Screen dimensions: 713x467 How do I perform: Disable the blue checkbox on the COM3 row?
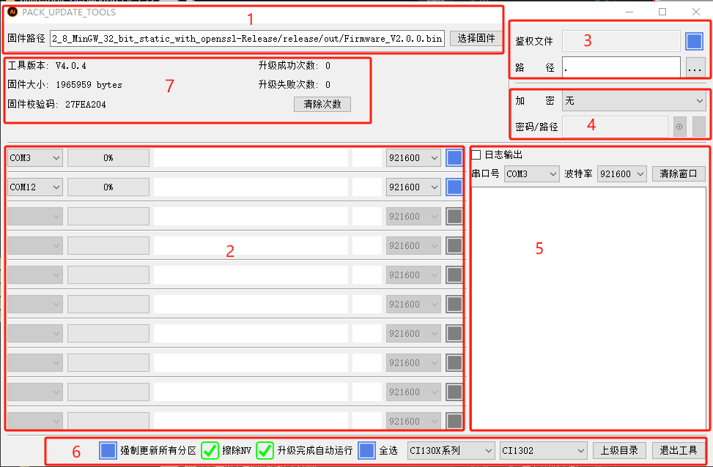(453, 157)
